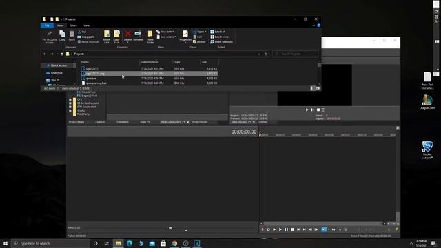Viewport: 441px width, 248px height.
Task: Select the qweqwe.veg.bak file row
Action: point(150,83)
